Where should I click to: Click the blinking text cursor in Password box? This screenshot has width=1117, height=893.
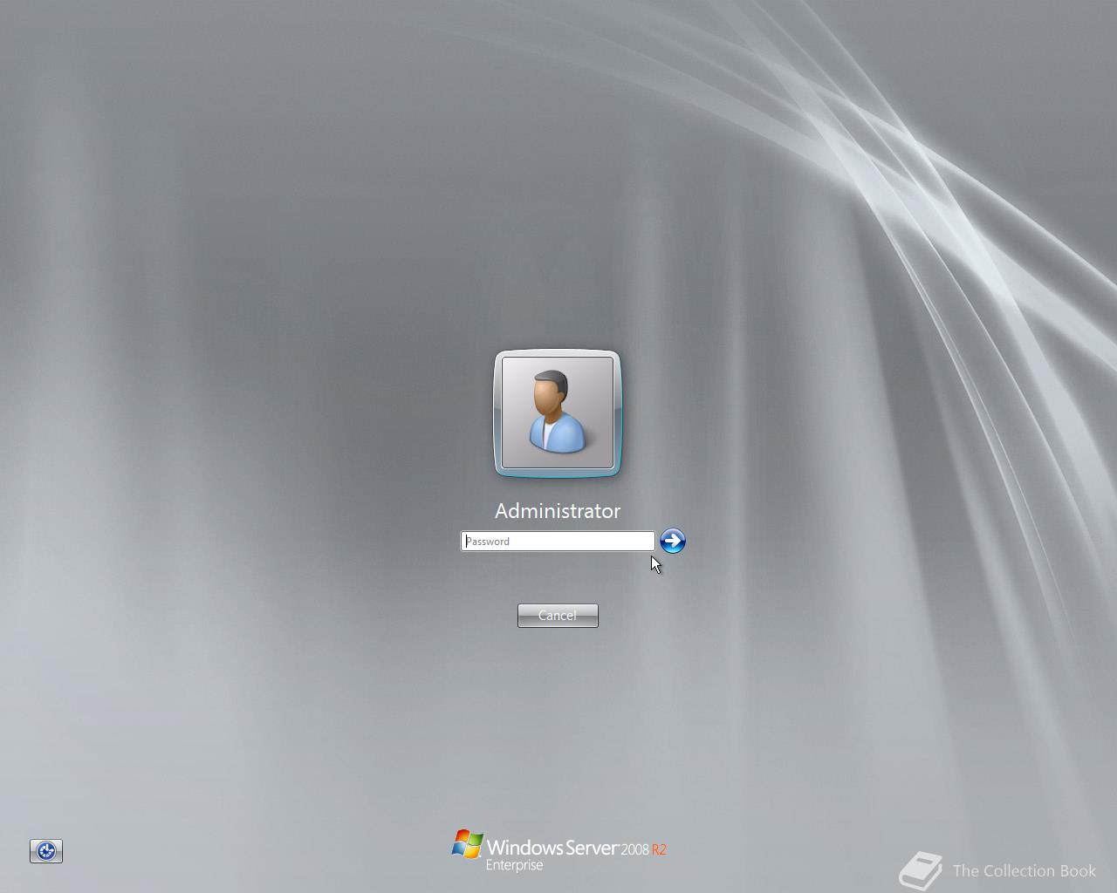click(x=466, y=541)
